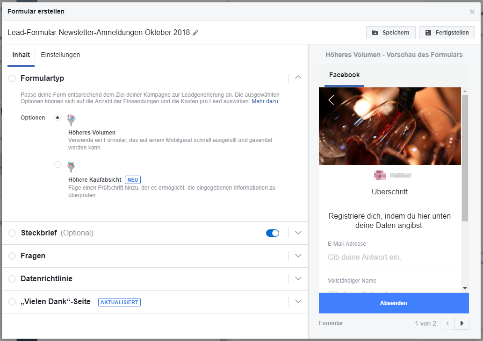
Task: Click the wine glass preview image
Action: 389,126
